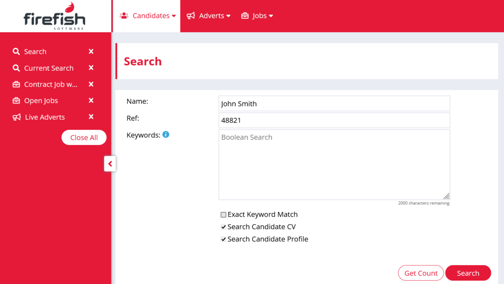504x284 pixels.
Task: Uncheck Search Candidate CV
Action: [x=223, y=227]
